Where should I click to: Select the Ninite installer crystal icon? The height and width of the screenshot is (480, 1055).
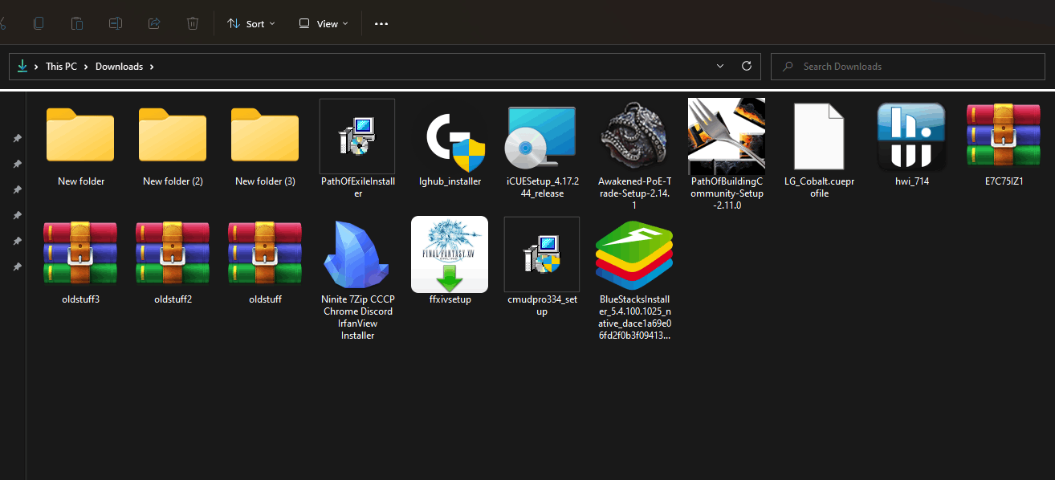click(x=357, y=254)
